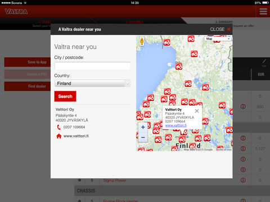The image size is (270, 202).
Task: Click the home icon beside www.valttori.fi
Action: click(59, 136)
